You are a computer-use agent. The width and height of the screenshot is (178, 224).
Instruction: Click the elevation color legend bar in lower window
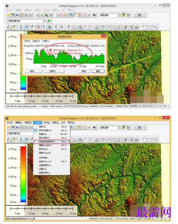[23, 174]
